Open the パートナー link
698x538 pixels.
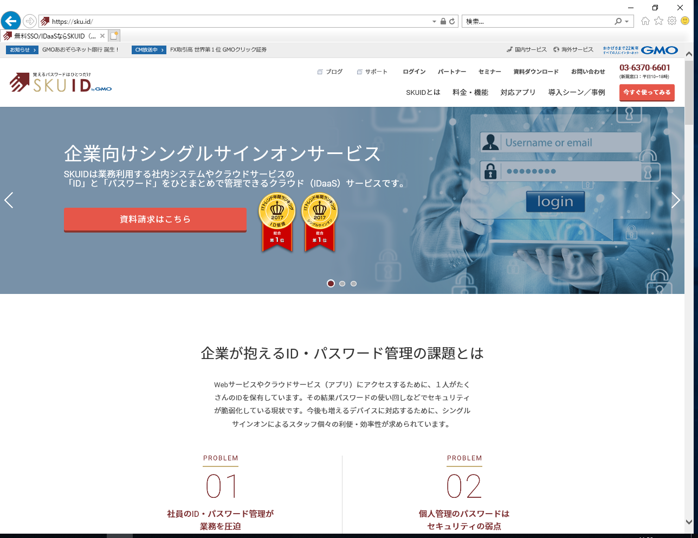pos(452,72)
